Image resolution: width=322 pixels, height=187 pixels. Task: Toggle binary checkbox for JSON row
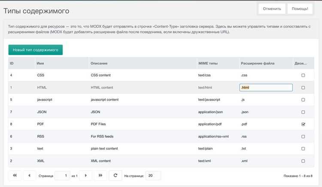303,112
